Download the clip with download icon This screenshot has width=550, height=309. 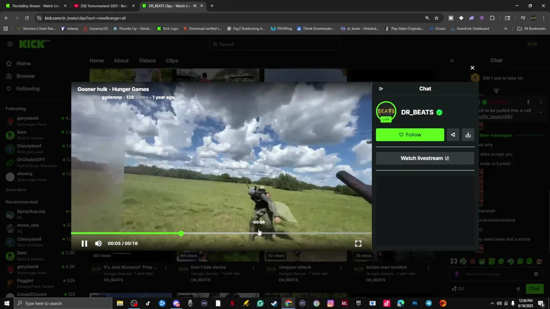(468, 135)
